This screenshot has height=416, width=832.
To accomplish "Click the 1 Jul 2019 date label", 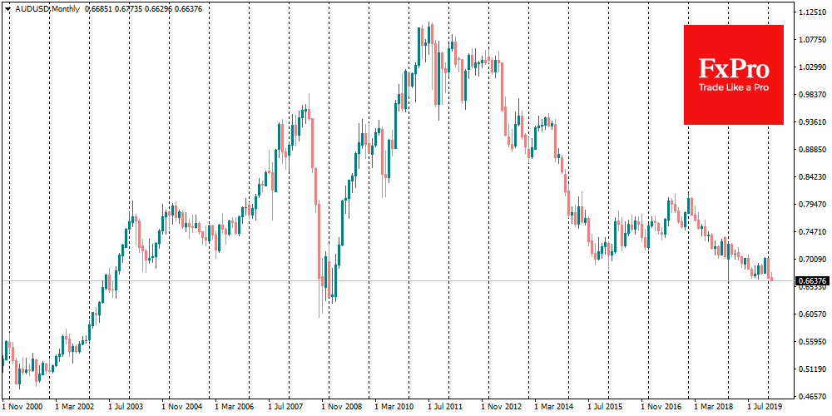I will (764, 407).
